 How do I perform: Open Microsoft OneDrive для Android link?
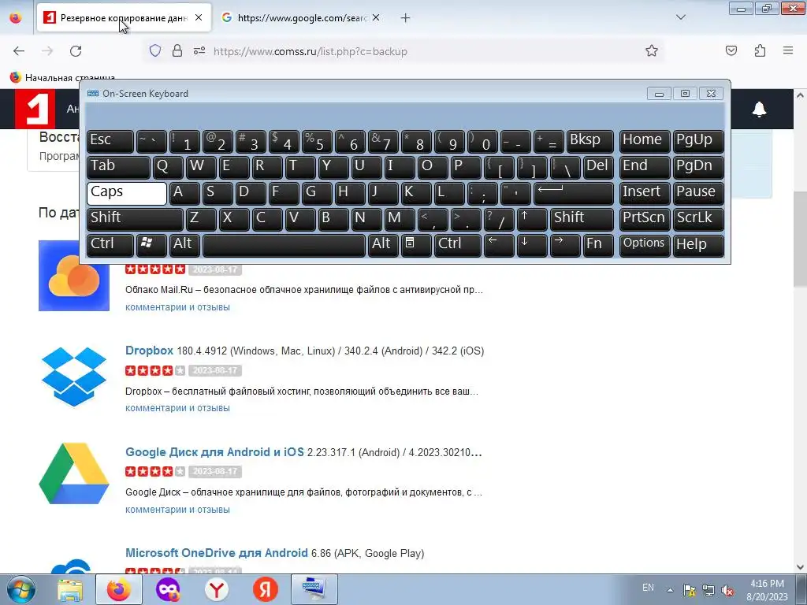(217, 553)
